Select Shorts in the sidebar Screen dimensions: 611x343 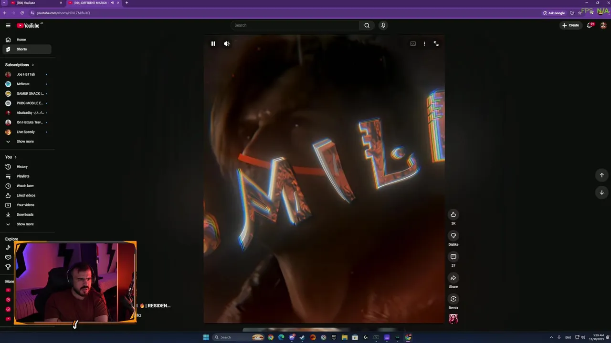[27, 49]
